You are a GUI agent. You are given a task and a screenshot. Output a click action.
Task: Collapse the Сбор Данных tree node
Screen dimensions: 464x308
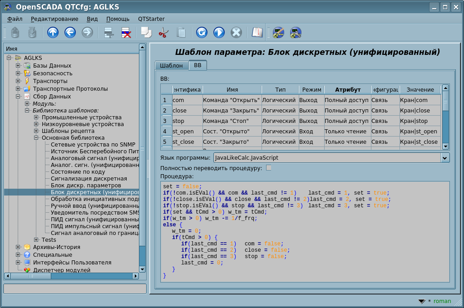[18, 96]
